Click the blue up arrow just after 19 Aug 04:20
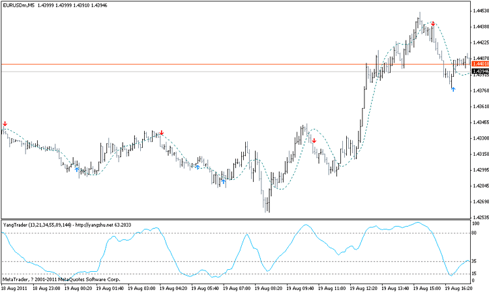Viewport: 489px width, 292px height. tap(197, 167)
